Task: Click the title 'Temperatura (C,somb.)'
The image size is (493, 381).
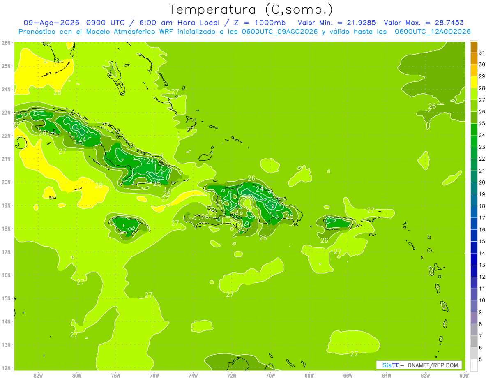Action: (251, 10)
